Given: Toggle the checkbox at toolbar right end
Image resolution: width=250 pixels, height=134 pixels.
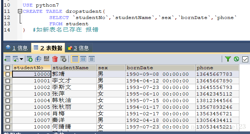Looking at the screenshot, I should tap(245, 59).
